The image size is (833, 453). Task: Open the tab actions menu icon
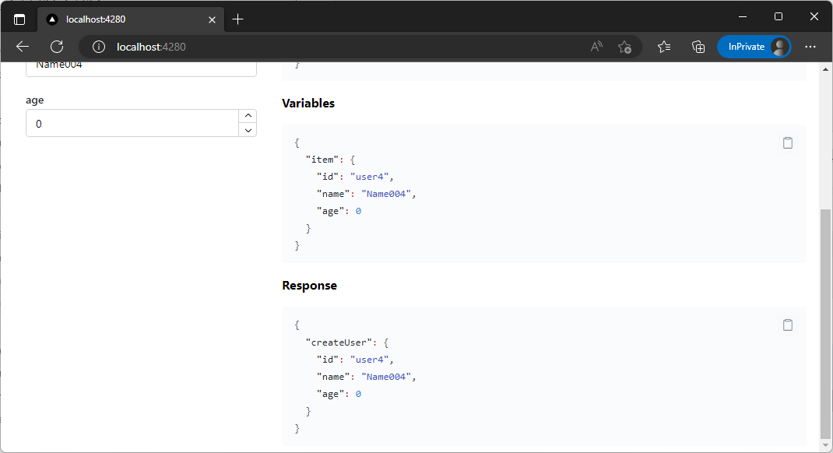click(x=19, y=19)
